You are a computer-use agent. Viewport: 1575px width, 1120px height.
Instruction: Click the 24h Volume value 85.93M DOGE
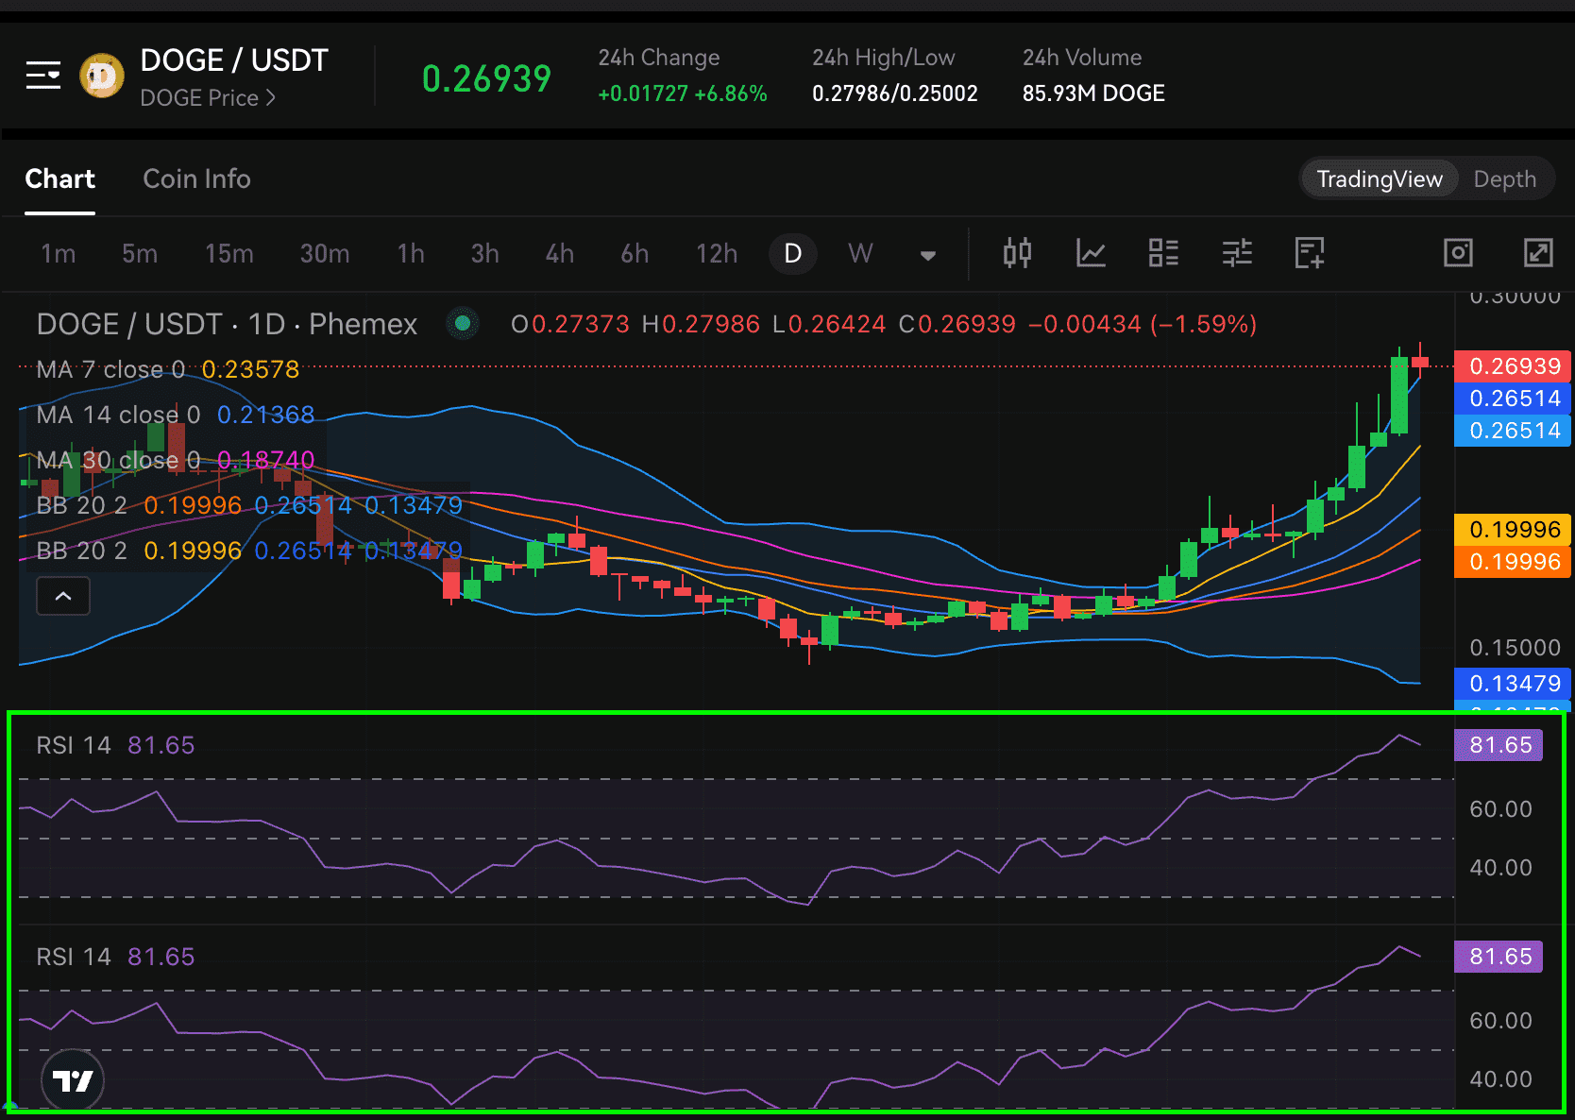coord(1093,93)
